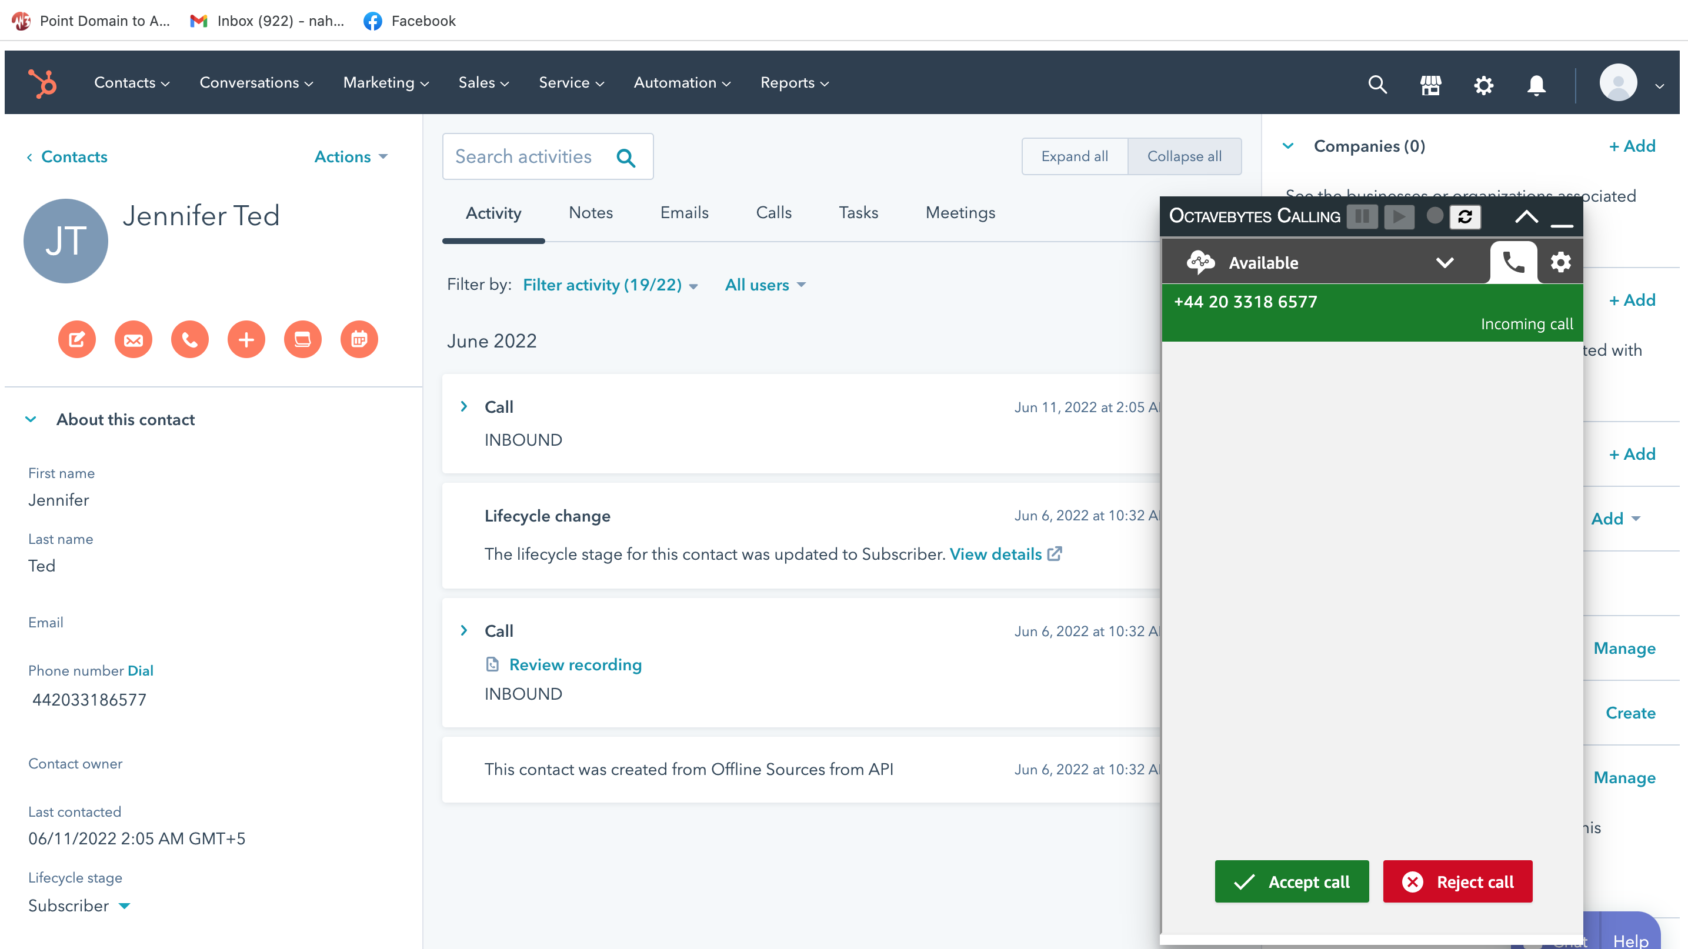Open the HubSpot marketplace icon
The image size is (1688, 949).
point(1430,85)
